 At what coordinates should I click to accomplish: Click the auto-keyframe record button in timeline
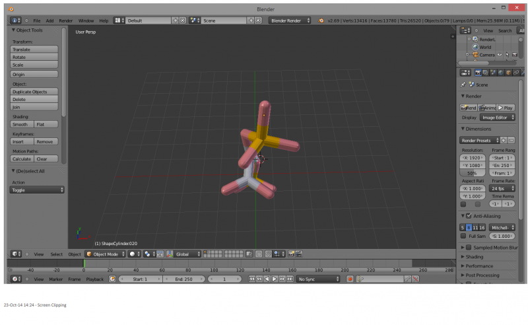[350, 279]
